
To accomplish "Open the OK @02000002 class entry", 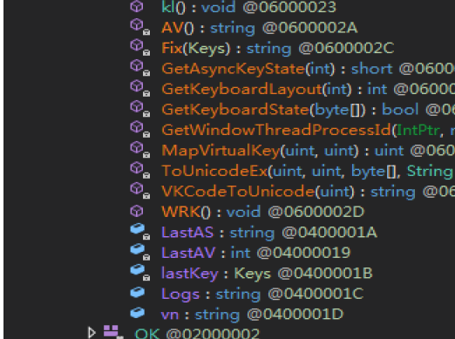I will tap(197, 333).
